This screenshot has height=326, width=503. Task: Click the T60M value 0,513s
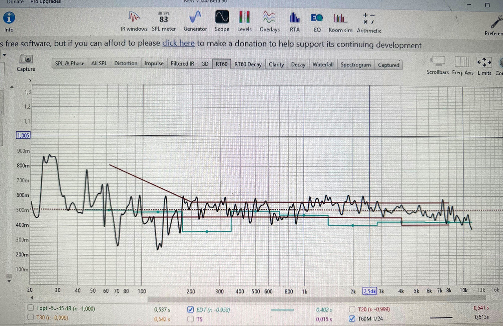[x=482, y=317]
